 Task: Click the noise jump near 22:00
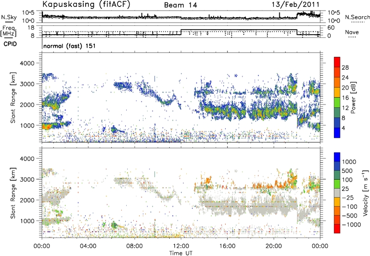pos(297,15)
